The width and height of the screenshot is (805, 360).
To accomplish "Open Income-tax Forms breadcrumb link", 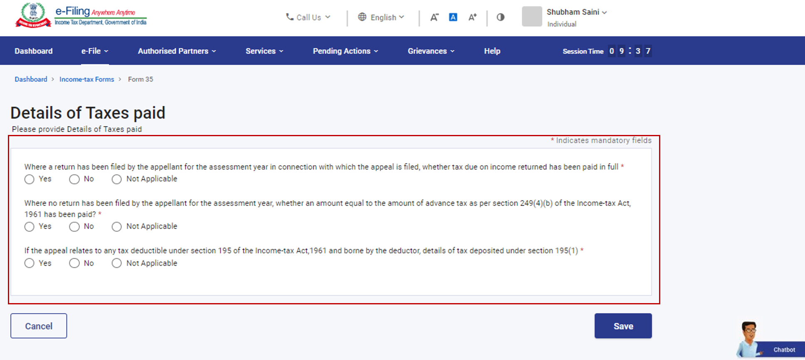I will tap(86, 79).
